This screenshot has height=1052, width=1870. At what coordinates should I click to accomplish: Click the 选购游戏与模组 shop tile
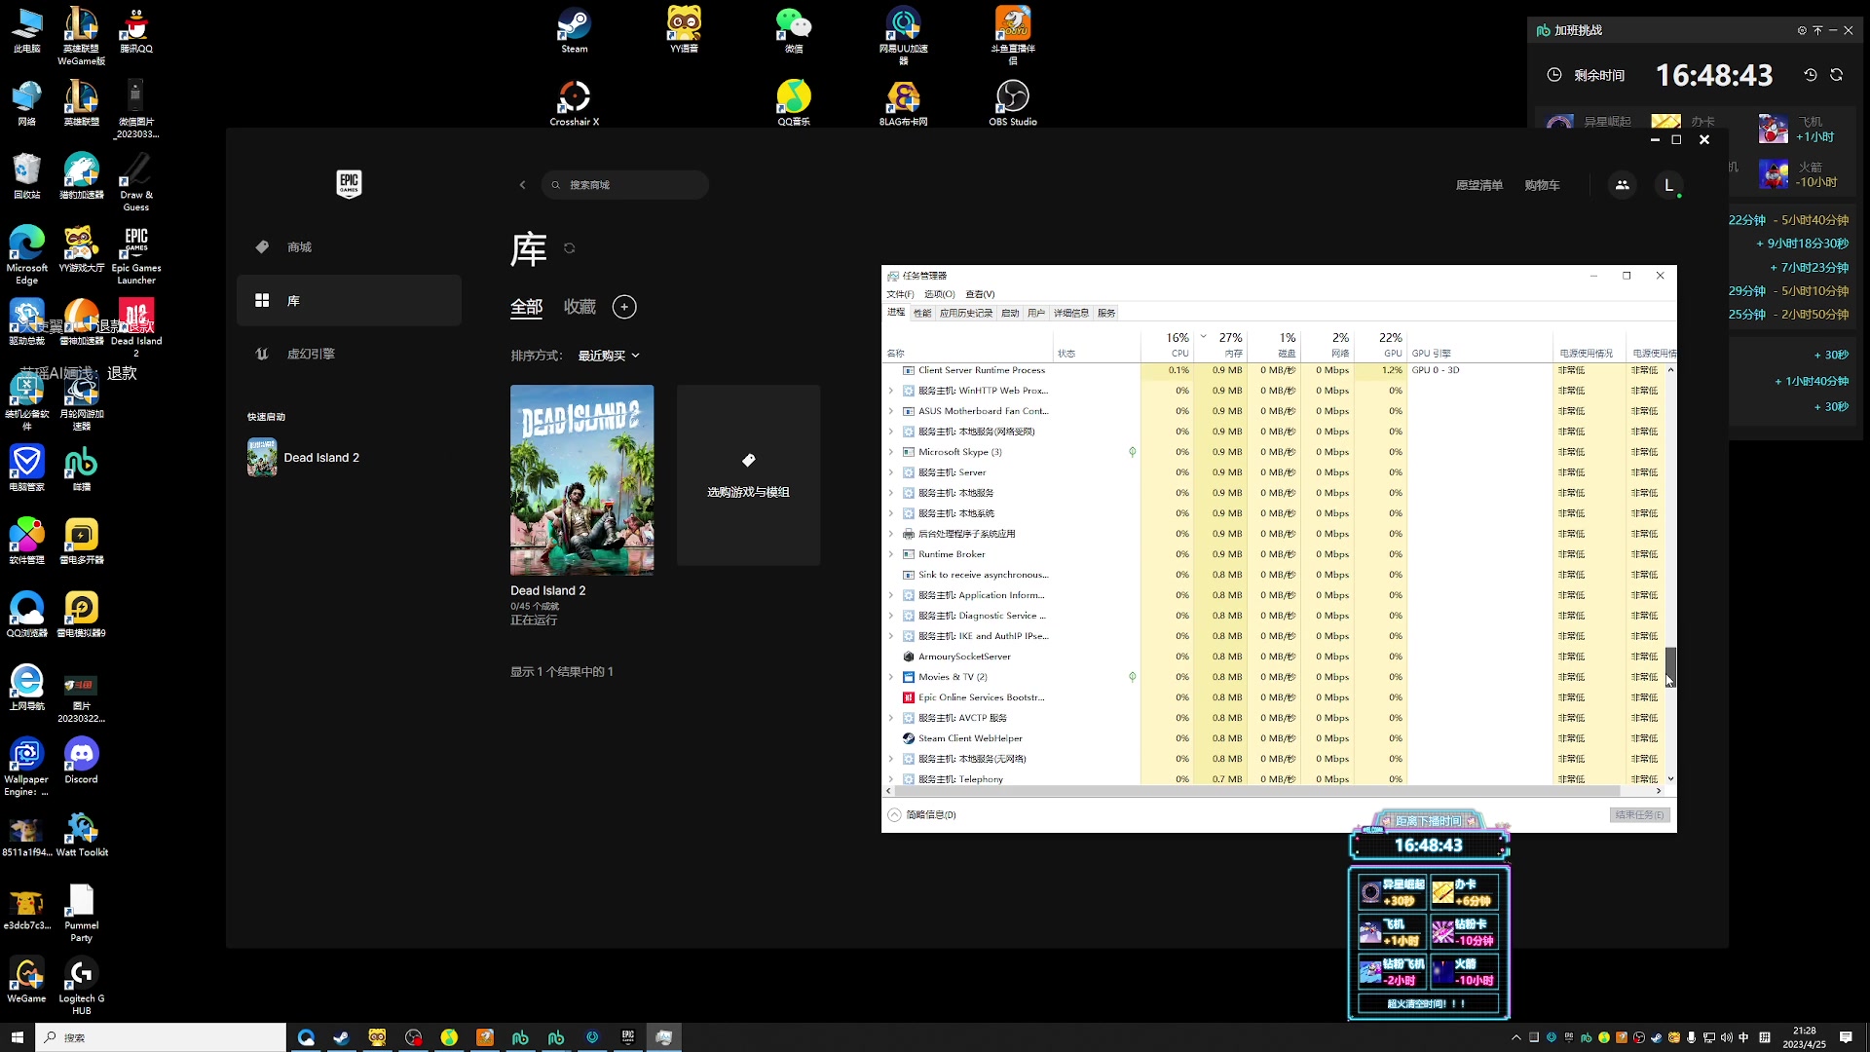click(x=748, y=475)
